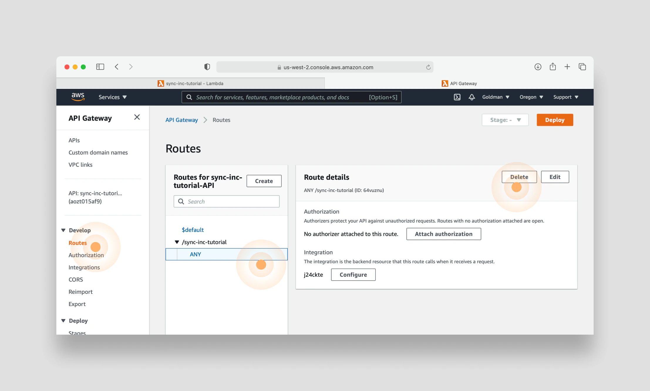Click the AWS logo
Screen dimensions: 650x391
tap(78, 97)
